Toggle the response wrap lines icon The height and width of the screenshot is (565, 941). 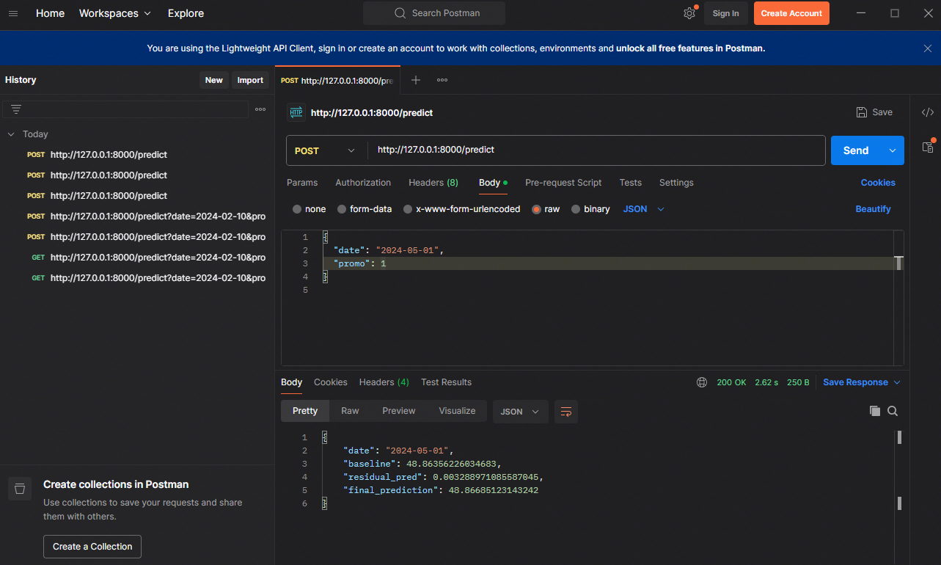(x=566, y=412)
